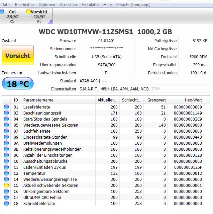Click the status icon for Wiederzugewiesene Sektoren

pyautogui.click(x=6, y=125)
